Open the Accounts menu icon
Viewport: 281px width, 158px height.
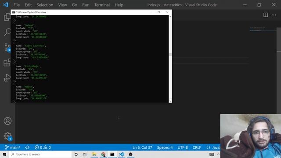pos(7,121)
